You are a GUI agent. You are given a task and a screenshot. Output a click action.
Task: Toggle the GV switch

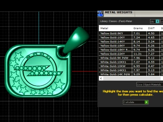155,21
